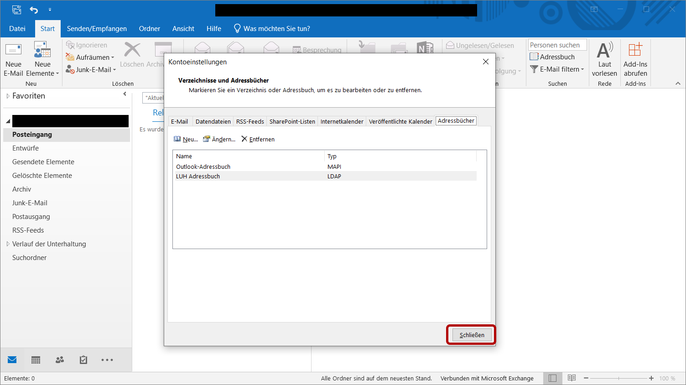Expand the Favoriten section
The width and height of the screenshot is (686, 385).
[x=8, y=96]
